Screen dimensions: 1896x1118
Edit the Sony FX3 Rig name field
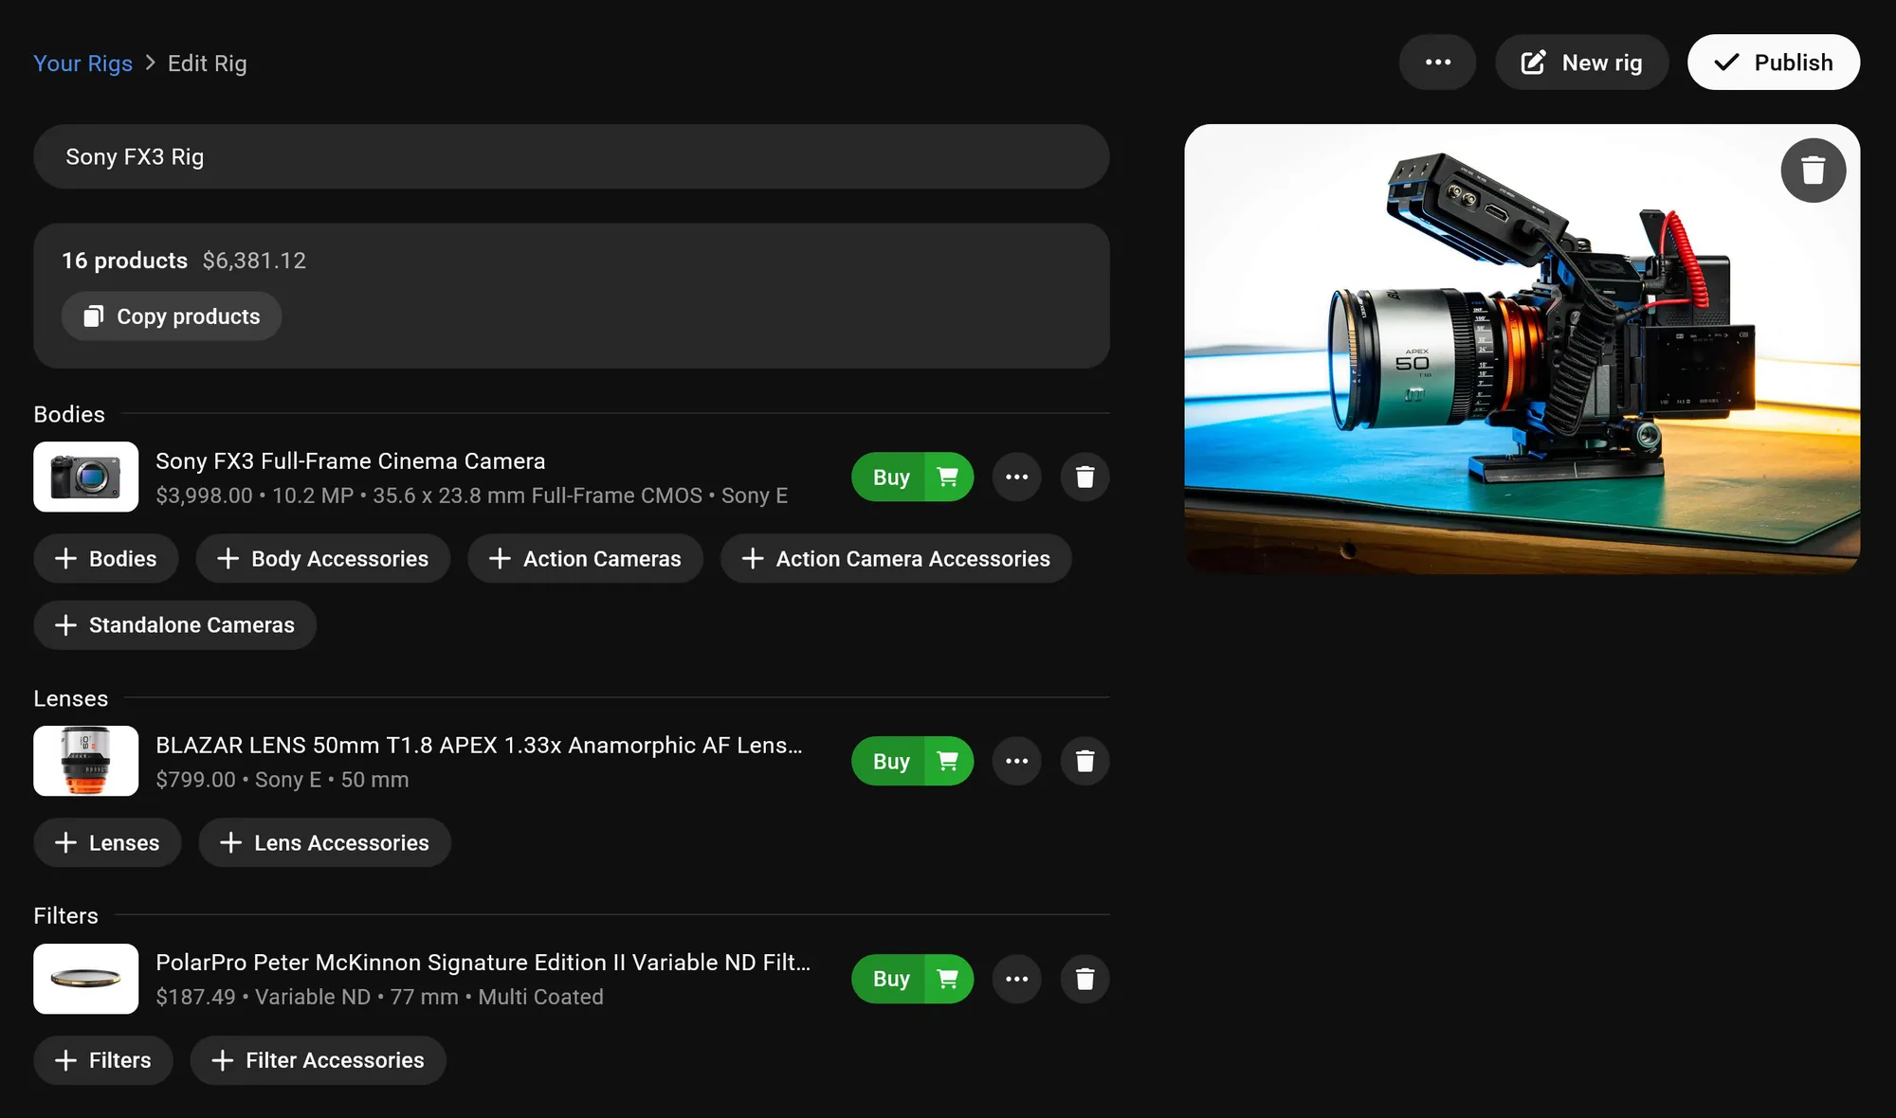coord(571,157)
